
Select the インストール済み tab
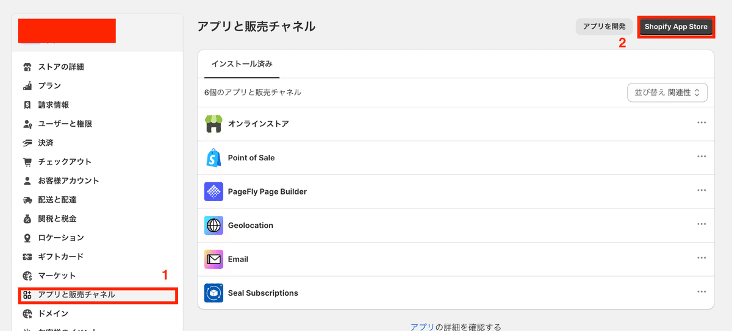point(242,63)
